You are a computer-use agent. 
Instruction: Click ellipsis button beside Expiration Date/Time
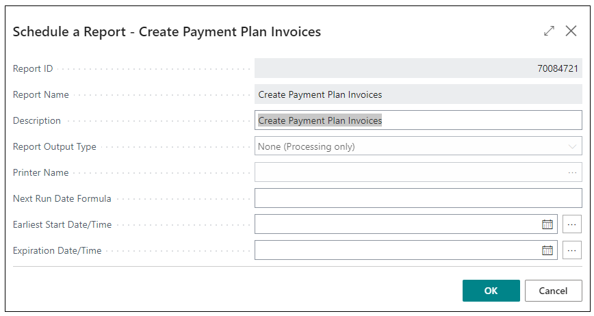point(571,250)
